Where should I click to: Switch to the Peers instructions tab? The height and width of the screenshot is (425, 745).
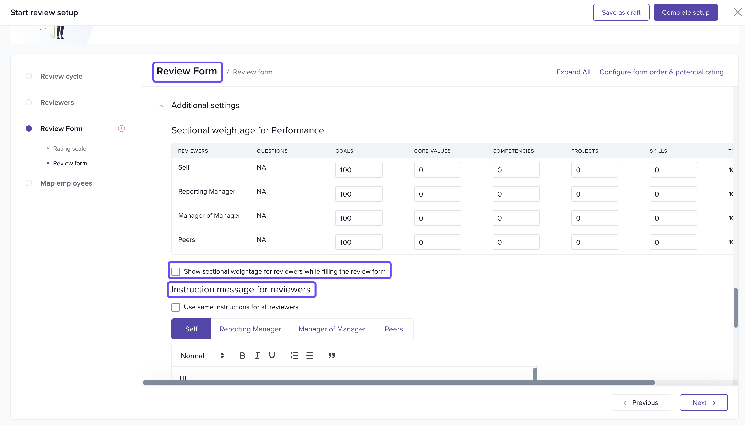point(394,329)
